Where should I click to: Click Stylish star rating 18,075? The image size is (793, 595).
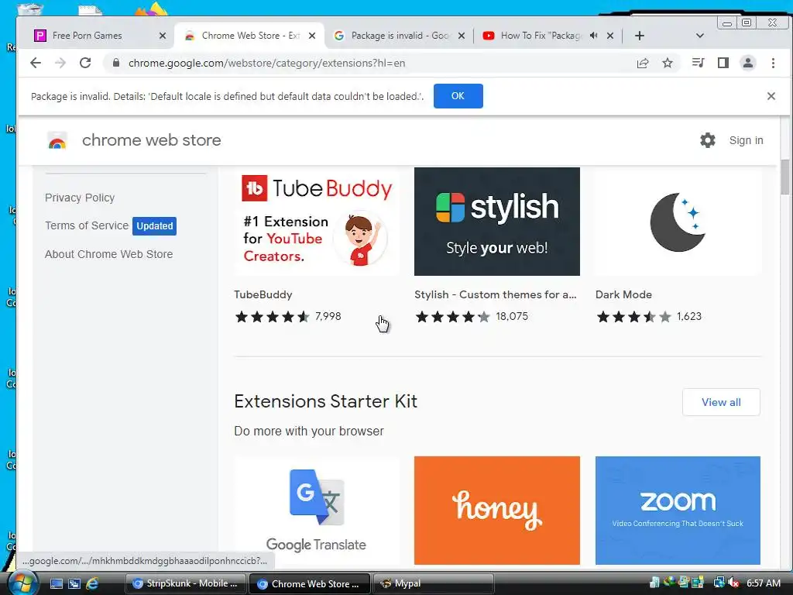point(472,317)
